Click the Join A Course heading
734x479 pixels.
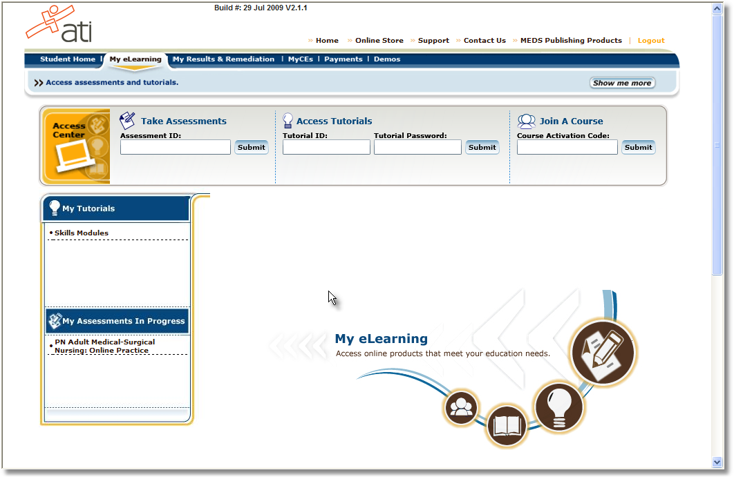pos(571,121)
